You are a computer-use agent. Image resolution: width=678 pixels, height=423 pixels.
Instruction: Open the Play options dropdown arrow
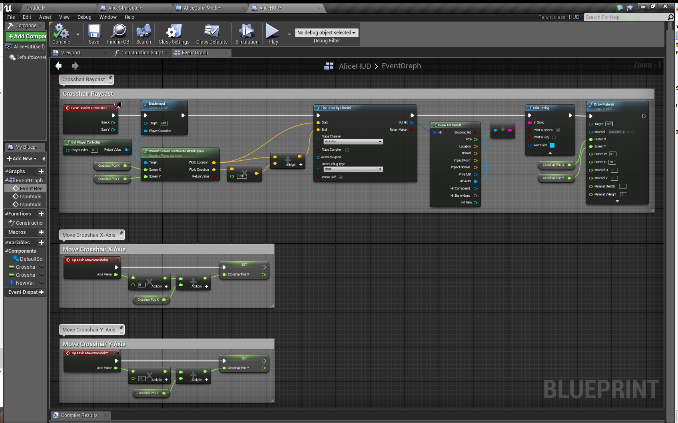point(289,34)
